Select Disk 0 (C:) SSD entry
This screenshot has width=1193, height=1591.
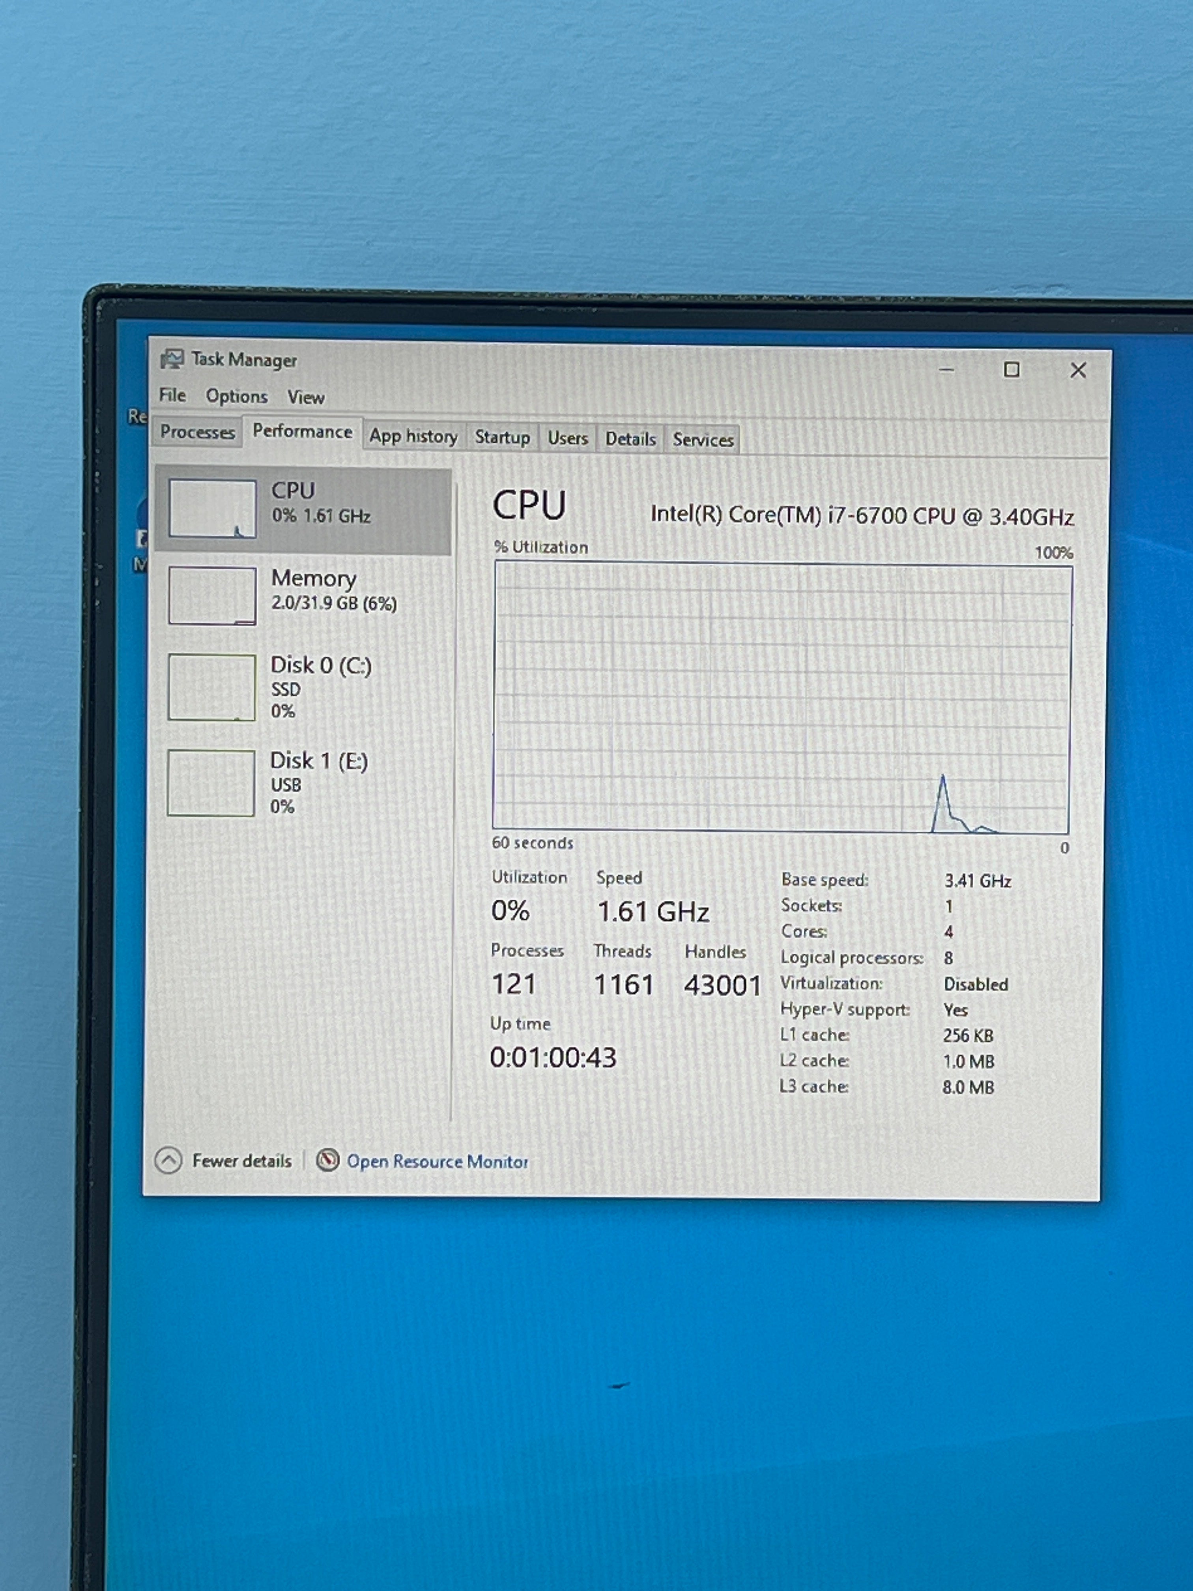[303, 687]
